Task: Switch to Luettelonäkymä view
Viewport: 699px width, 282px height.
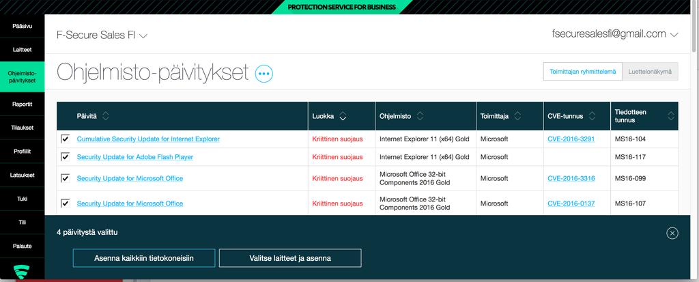Action: 650,72
